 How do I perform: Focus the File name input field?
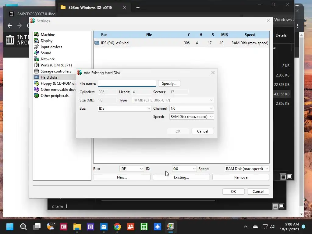tap(127, 83)
